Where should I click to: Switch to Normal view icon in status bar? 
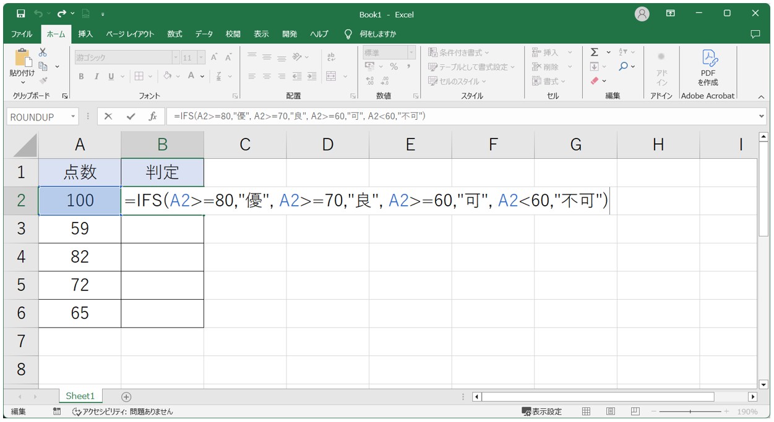point(586,411)
